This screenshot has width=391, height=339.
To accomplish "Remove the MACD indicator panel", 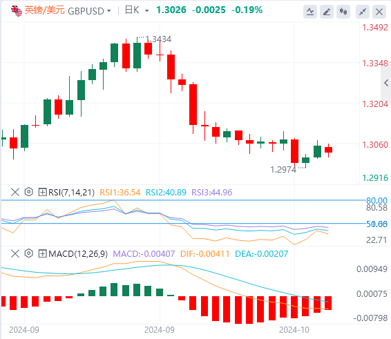I will pyautogui.click(x=15, y=254).
